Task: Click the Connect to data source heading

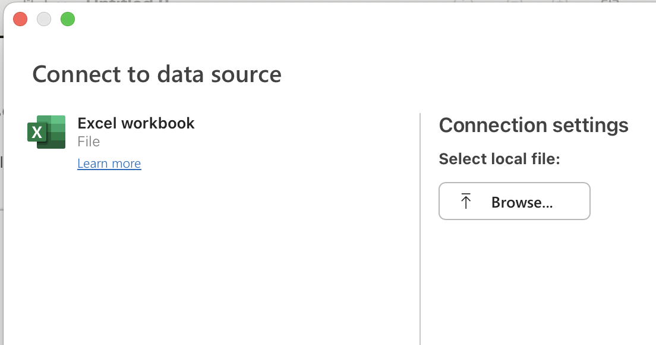Action: pyautogui.click(x=157, y=74)
